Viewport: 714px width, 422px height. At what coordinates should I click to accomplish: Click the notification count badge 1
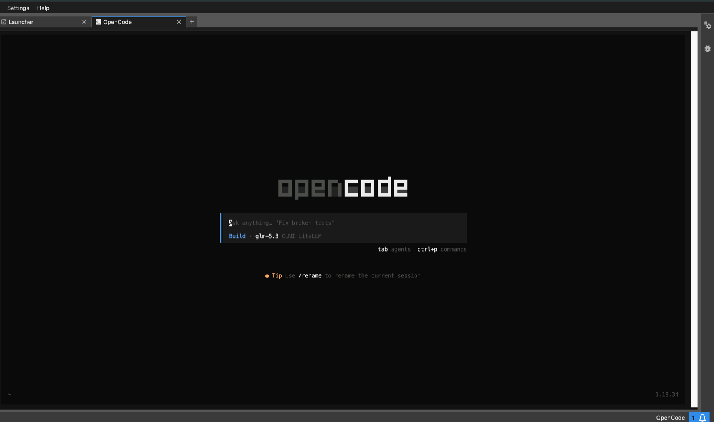pyautogui.click(x=693, y=418)
